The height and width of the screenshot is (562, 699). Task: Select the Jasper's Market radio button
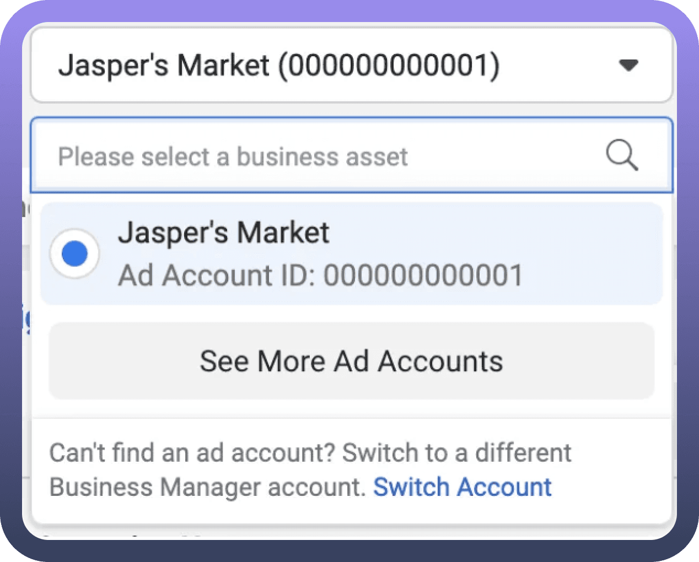tap(74, 254)
